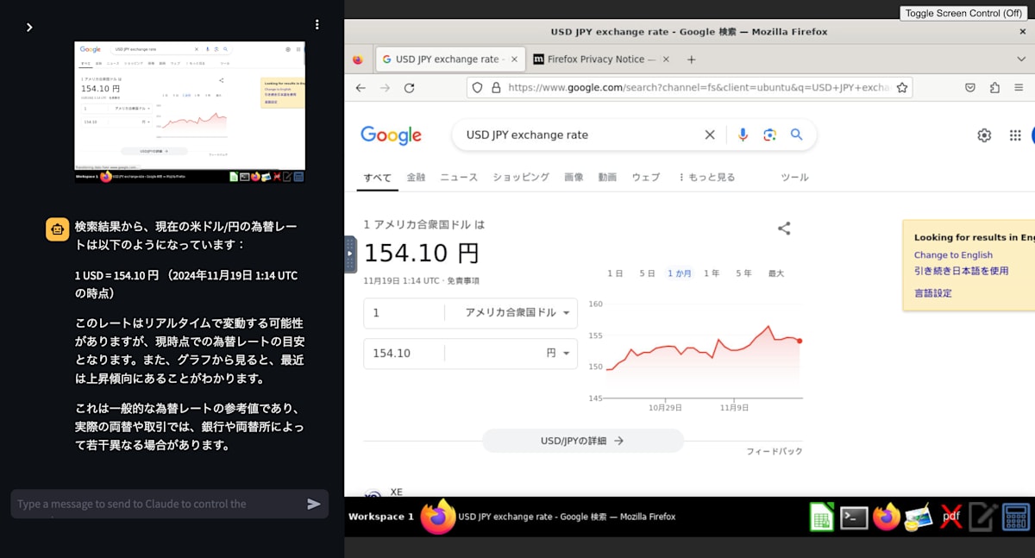Click the shield tracking protection icon

click(x=477, y=88)
